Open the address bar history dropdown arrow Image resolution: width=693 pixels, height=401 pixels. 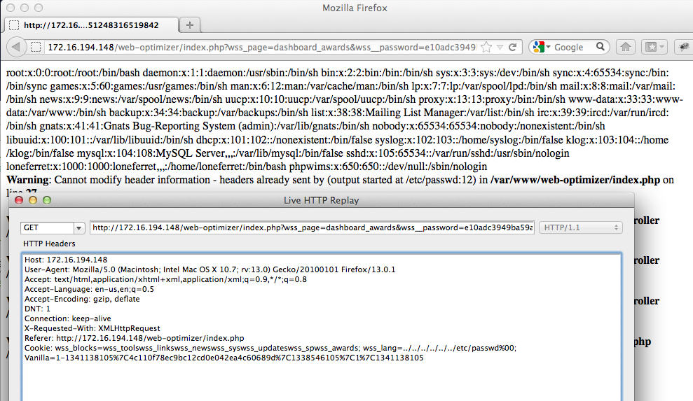click(500, 48)
